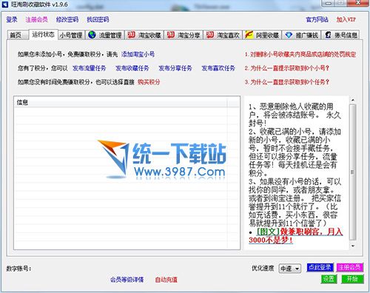Viewport: 370px width, 293px height.
Task: Open the 阿里收藏 tab
Action: coord(262,35)
